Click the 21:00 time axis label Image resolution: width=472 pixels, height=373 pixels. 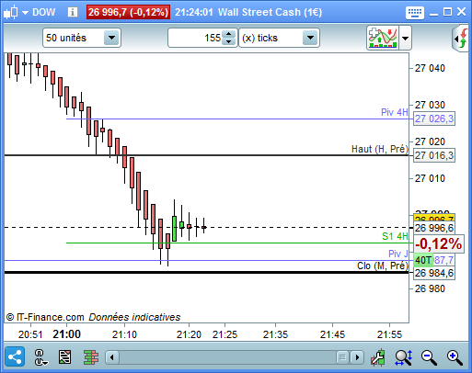tap(66, 334)
